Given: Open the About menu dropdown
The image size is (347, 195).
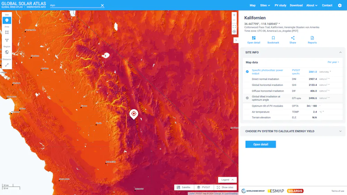Looking at the screenshot, I should (312, 5).
